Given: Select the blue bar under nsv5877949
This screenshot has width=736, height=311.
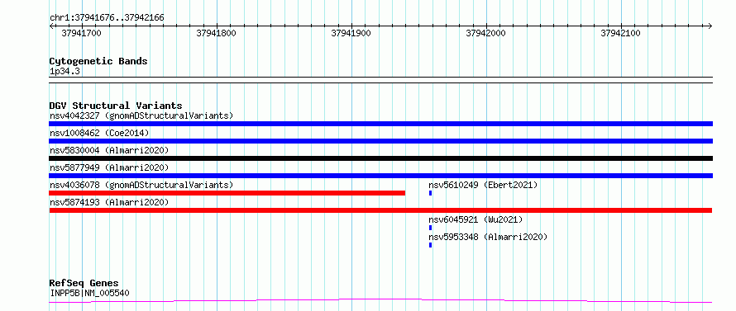Looking at the screenshot, I should [x=380, y=176].
